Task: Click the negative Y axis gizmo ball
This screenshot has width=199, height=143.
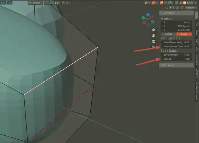Action: [x=153, y=22]
